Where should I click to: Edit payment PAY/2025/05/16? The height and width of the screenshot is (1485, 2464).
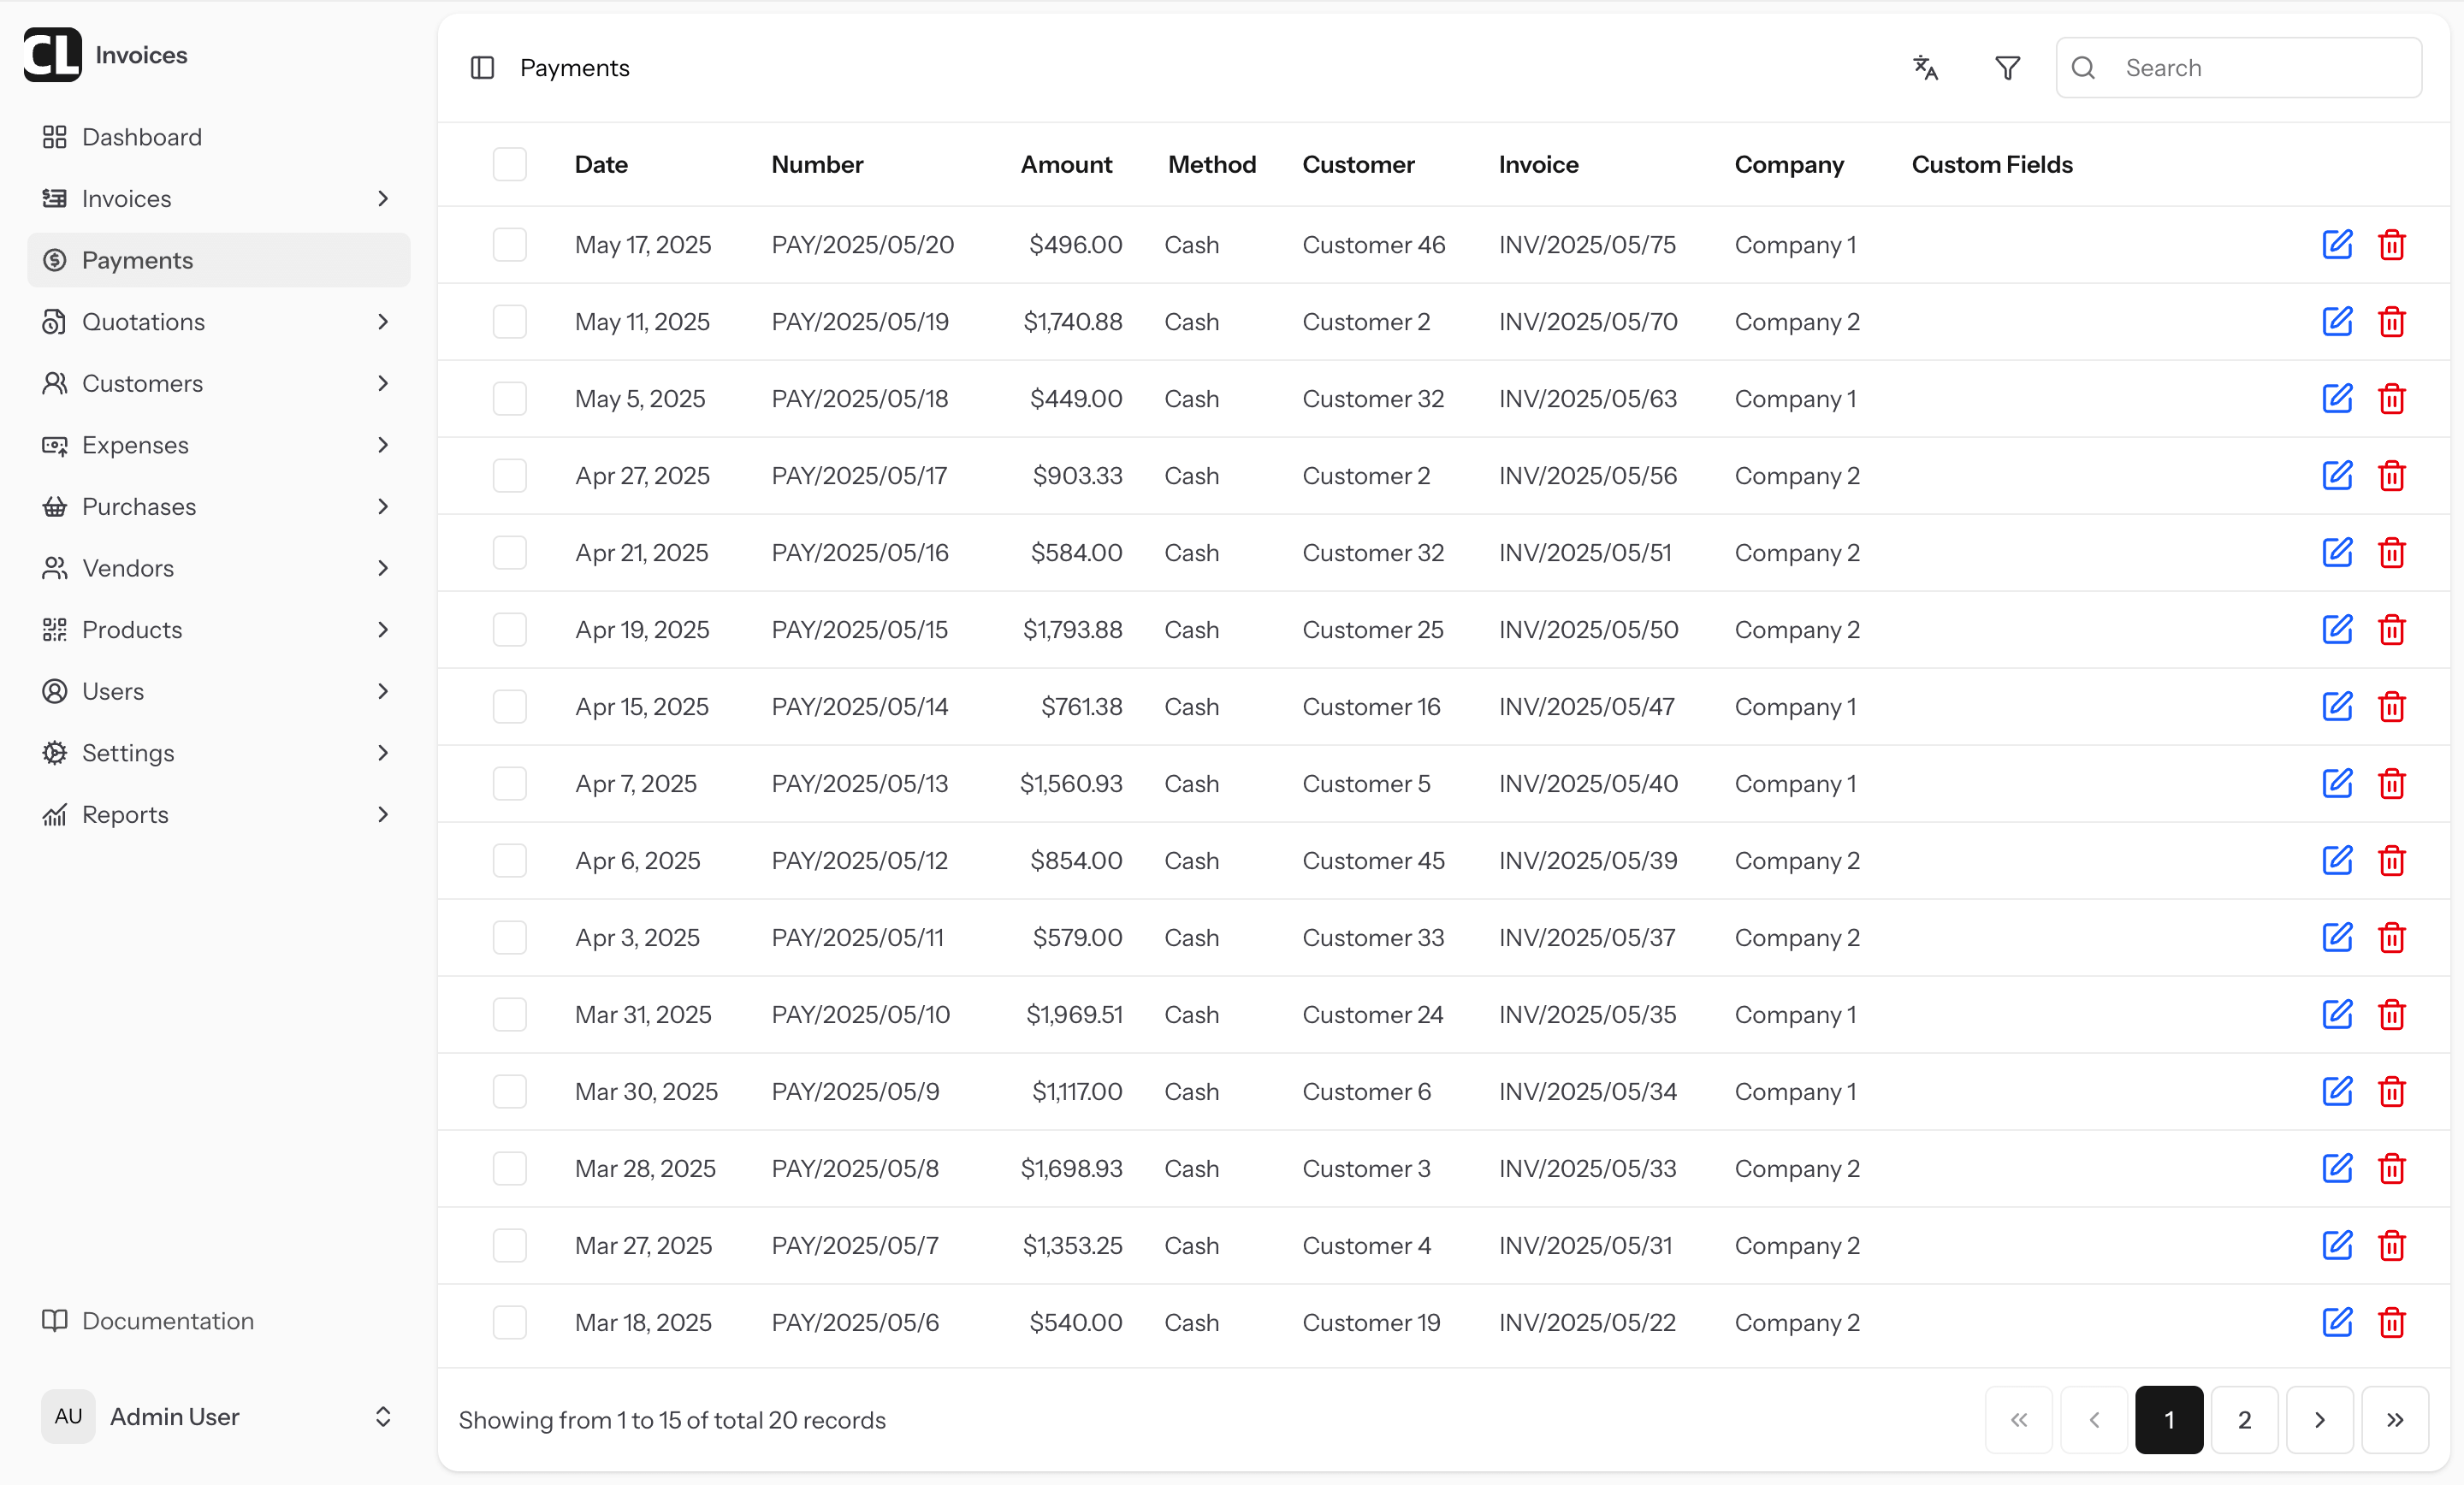(x=2337, y=552)
